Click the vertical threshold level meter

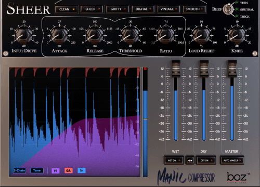[145, 122]
